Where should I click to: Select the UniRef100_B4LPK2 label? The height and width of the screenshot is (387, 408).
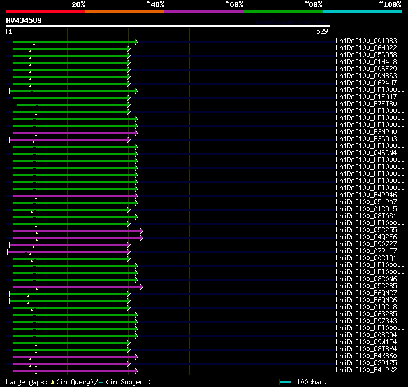(366, 370)
